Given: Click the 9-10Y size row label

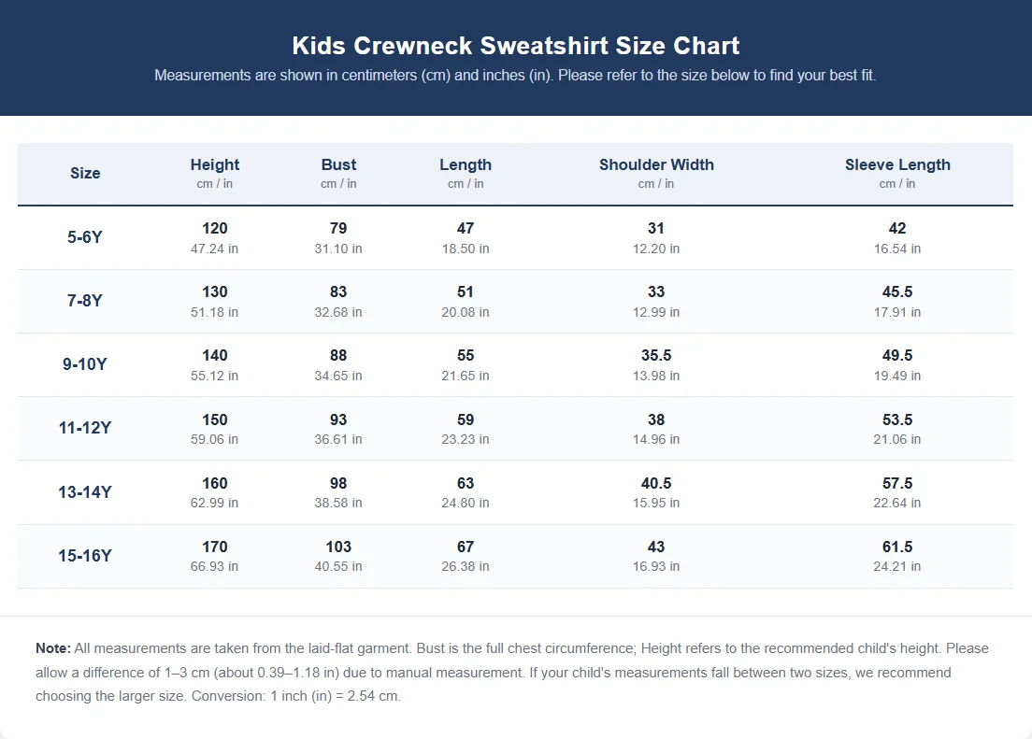Looking at the screenshot, I should 85,364.
